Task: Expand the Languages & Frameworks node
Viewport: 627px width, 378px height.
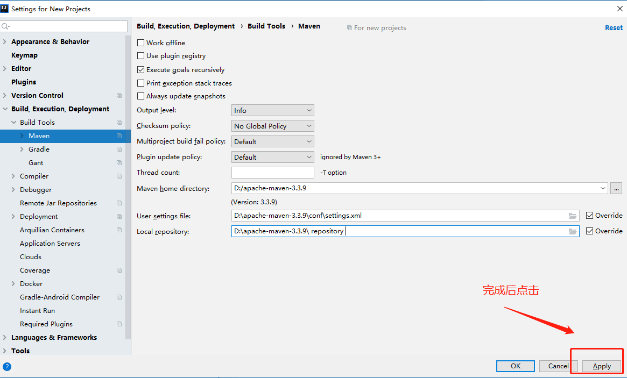Action: [5, 337]
